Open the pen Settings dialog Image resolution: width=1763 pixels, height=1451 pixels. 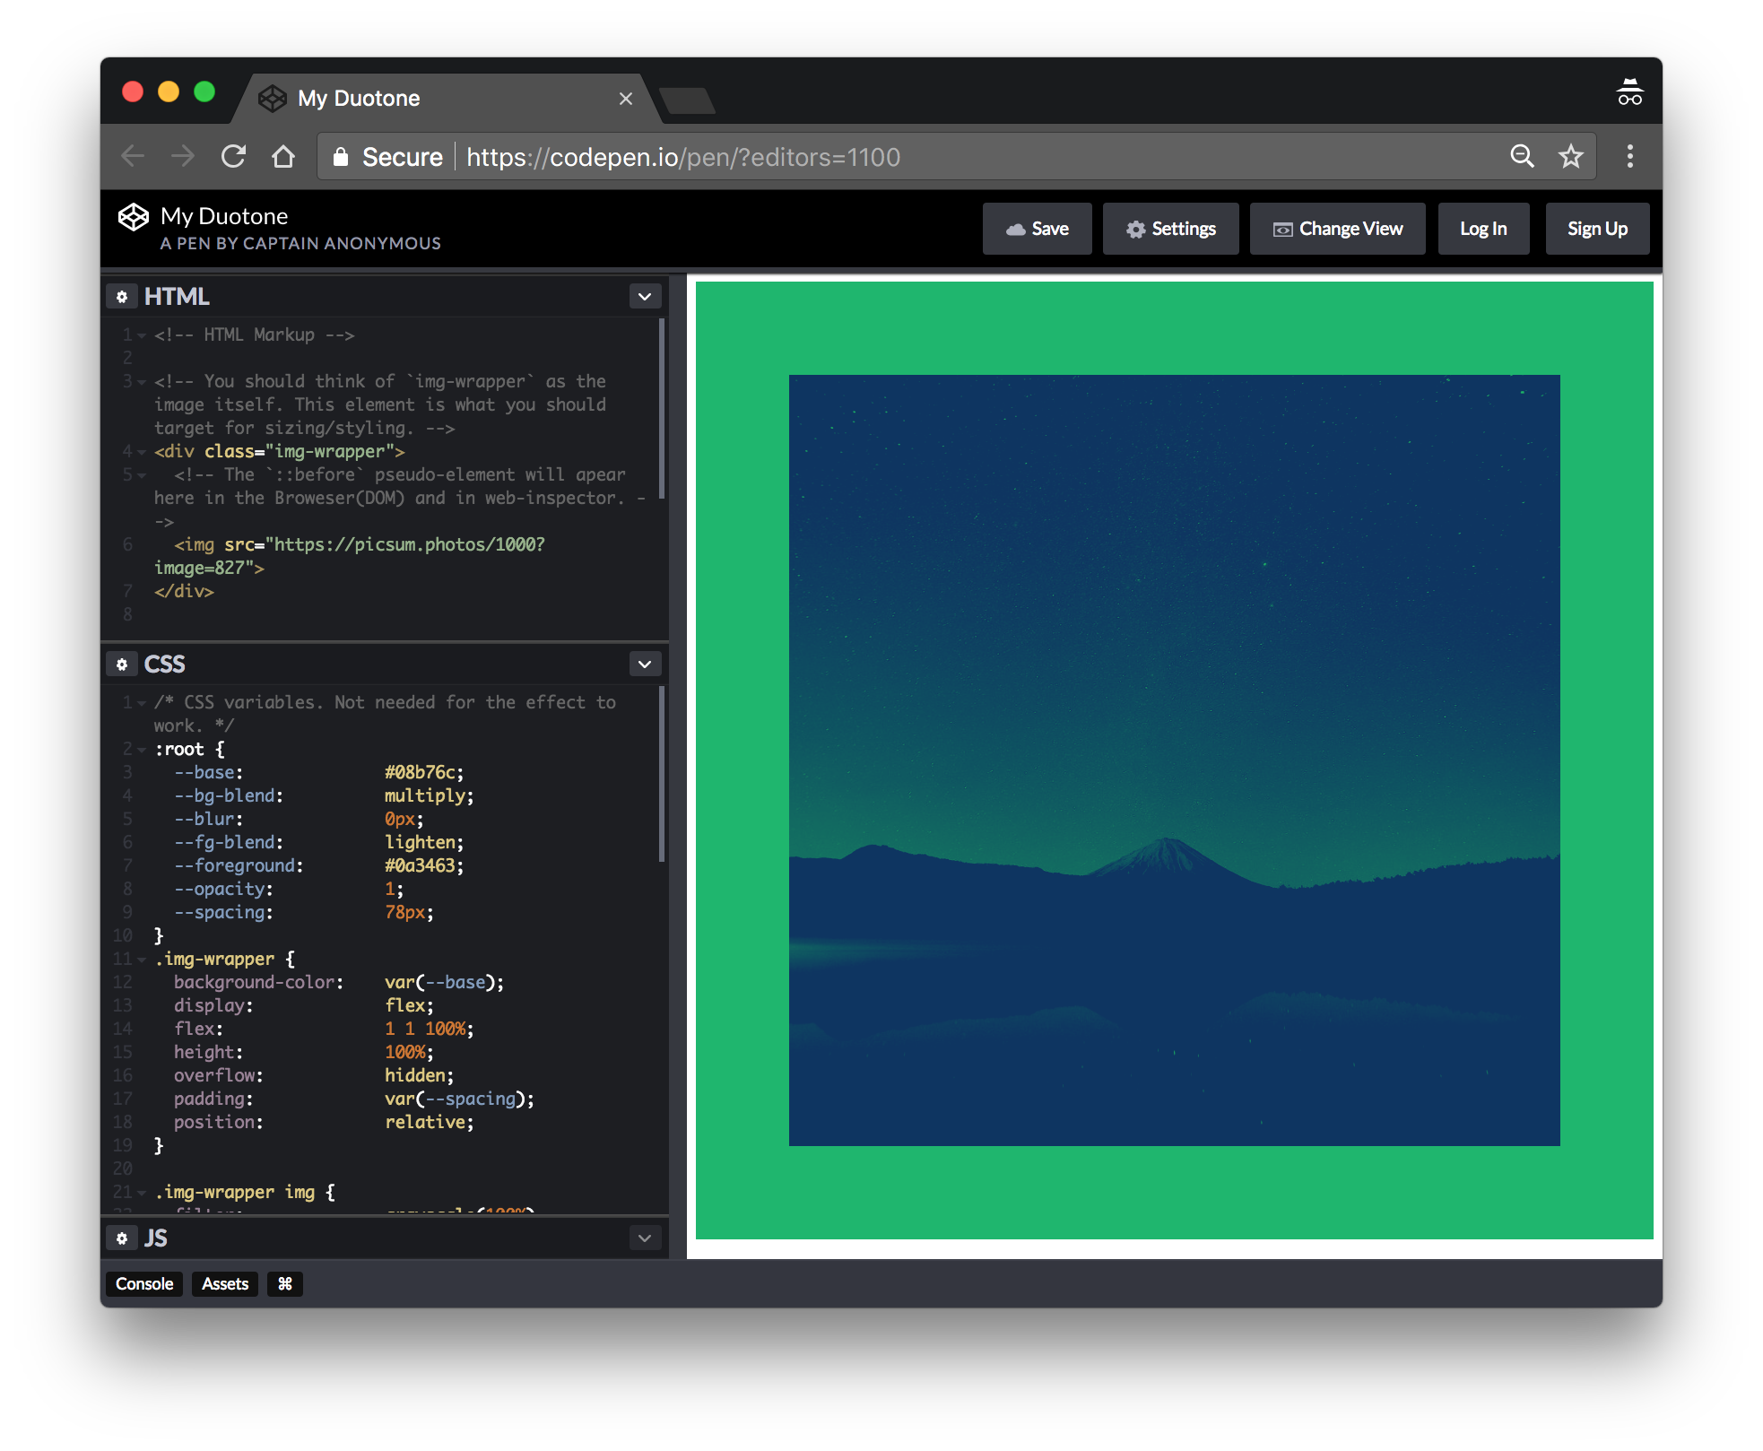click(x=1170, y=229)
